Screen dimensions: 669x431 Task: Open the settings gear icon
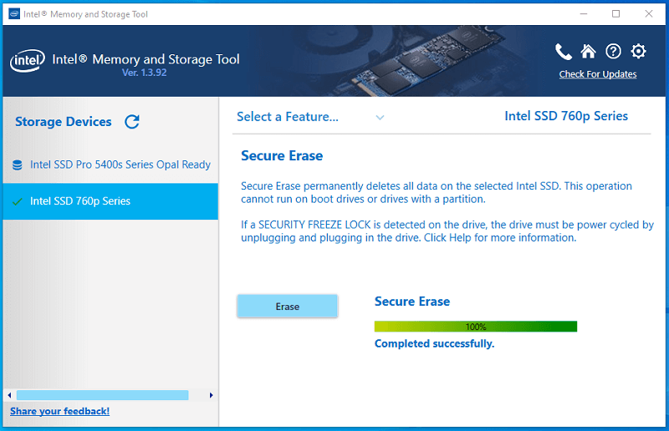[x=638, y=52]
